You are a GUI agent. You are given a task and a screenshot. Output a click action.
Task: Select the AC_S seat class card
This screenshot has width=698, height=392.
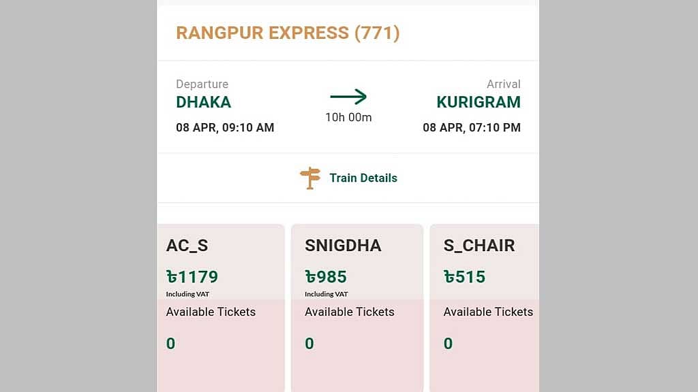(221, 308)
